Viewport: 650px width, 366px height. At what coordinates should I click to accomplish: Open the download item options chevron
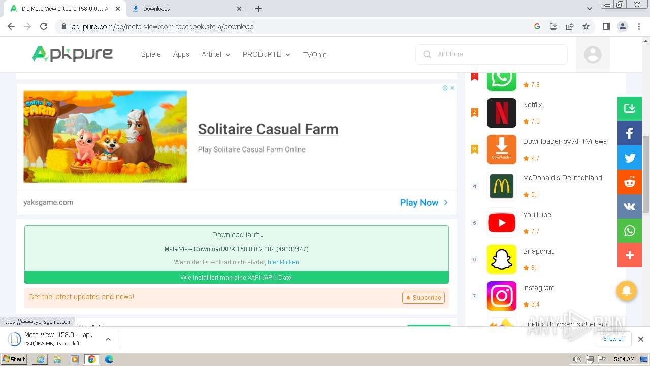click(108, 339)
